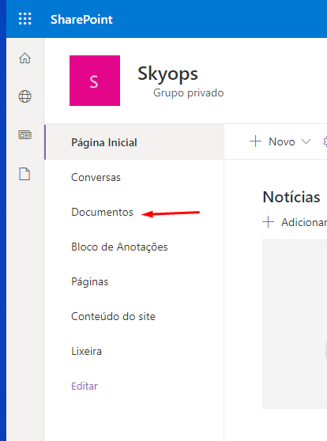The height and width of the screenshot is (441, 327).
Task: Click the plus icon beside Novo
Action: click(255, 141)
